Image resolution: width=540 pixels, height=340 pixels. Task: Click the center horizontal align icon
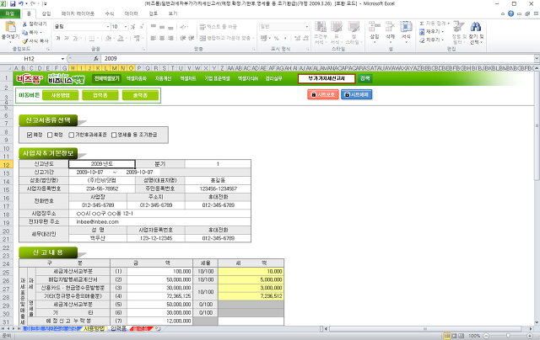[162, 38]
